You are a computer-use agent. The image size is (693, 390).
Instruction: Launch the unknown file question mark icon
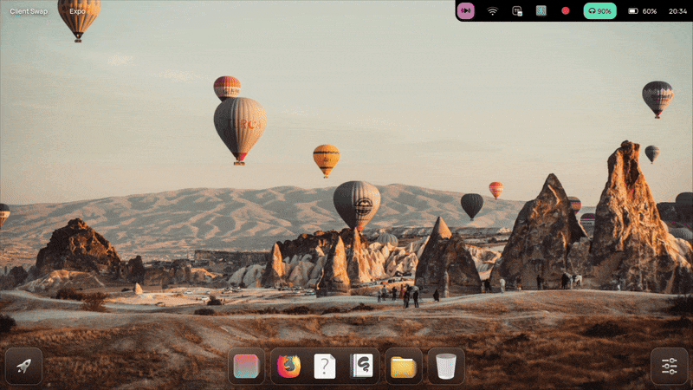click(x=324, y=367)
